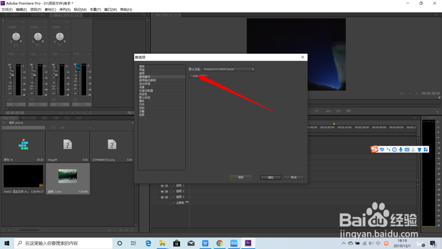442x249 pixels.
Task: Click the 音频 1 mixer volume fader
Action: coord(12,73)
